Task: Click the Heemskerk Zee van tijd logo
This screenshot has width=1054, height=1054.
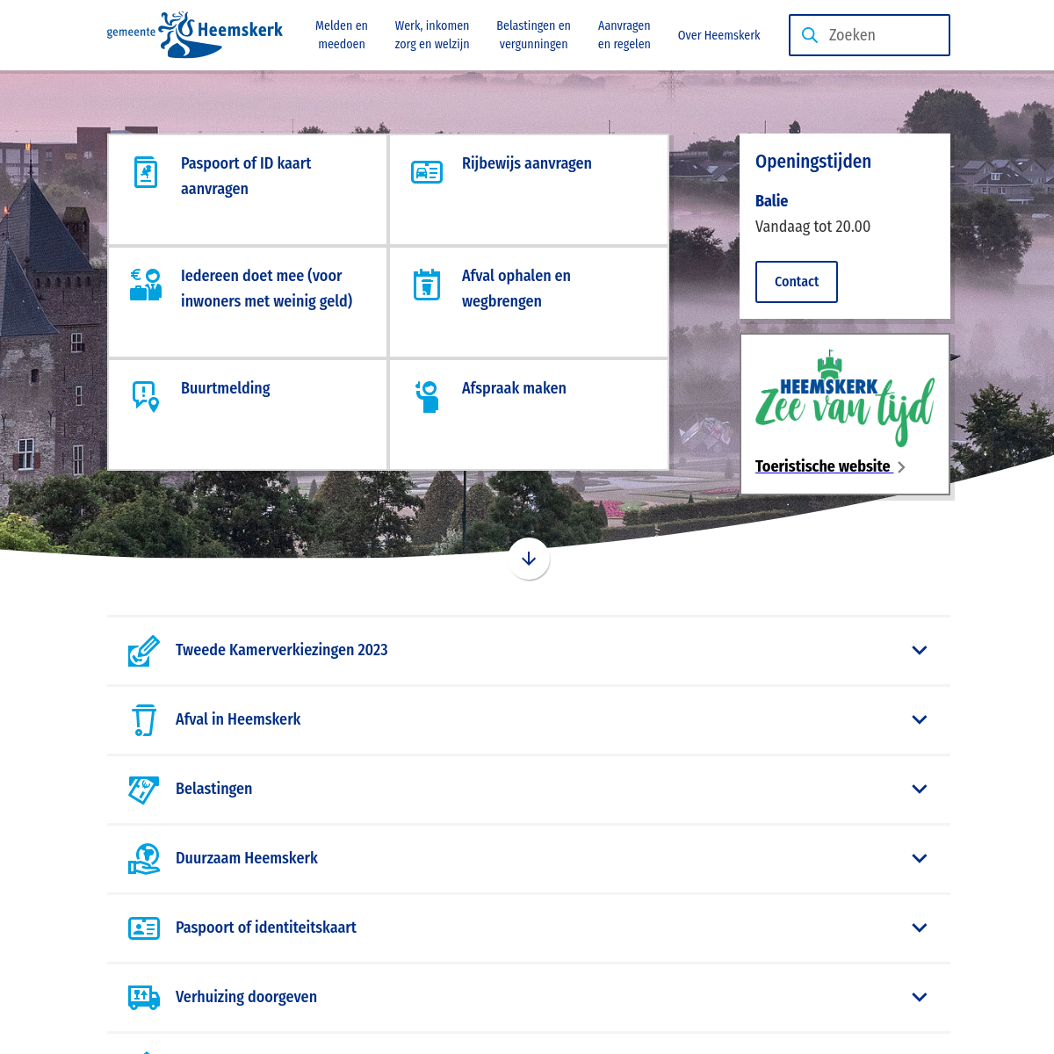Action: click(845, 398)
